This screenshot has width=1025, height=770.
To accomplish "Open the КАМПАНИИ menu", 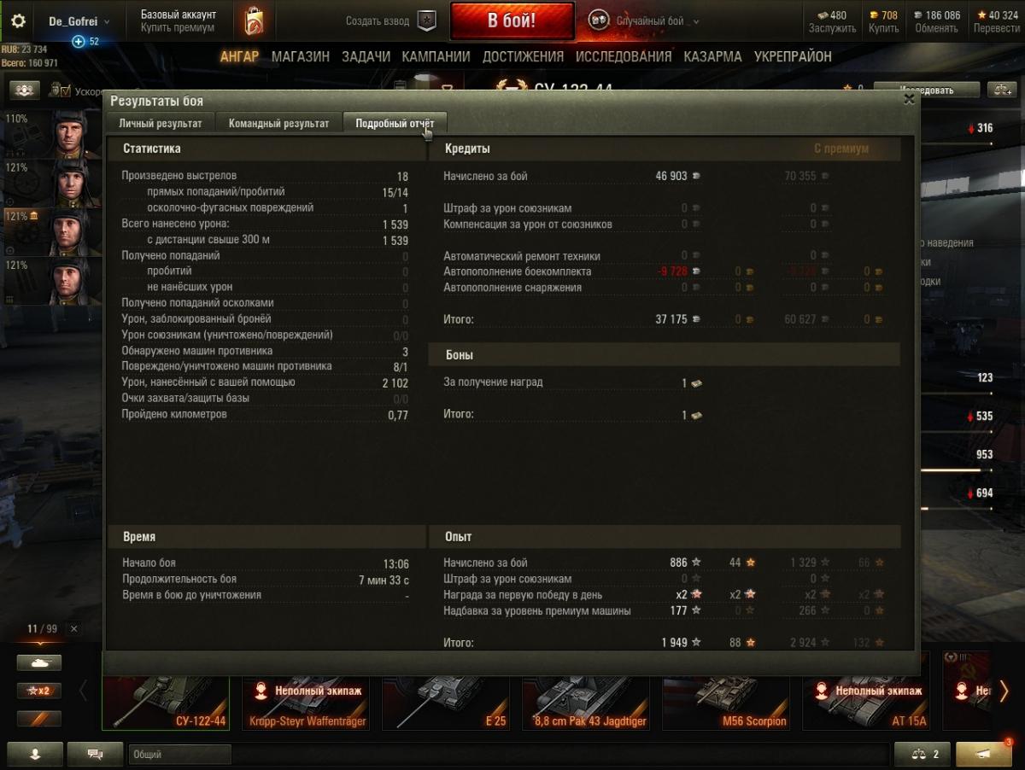I will click(436, 57).
